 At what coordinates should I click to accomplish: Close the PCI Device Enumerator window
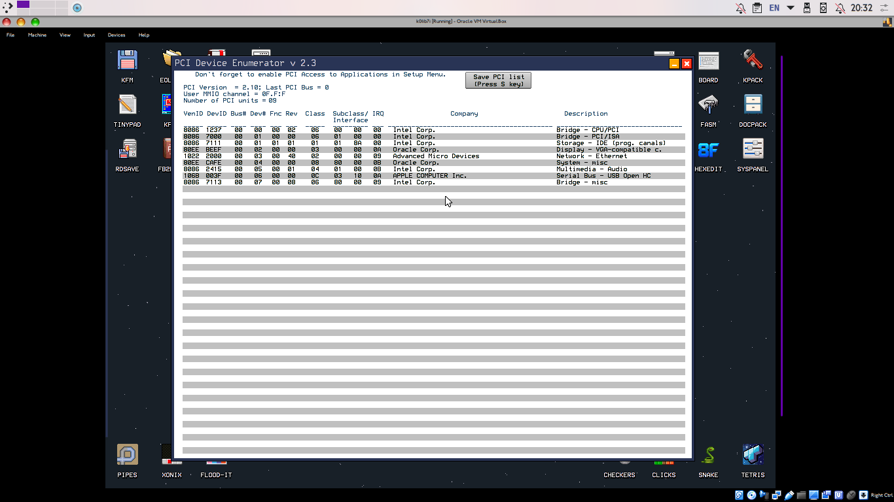pos(687,63)
